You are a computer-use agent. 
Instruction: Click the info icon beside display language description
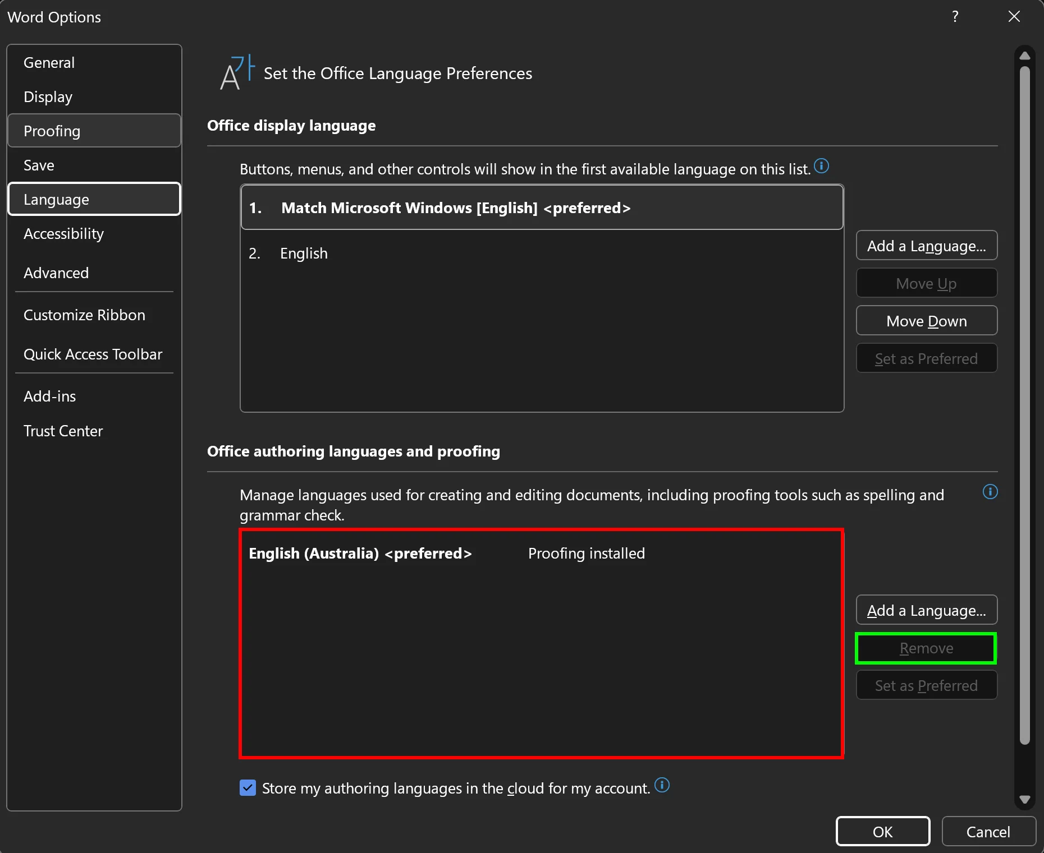[x=821, y=166]
